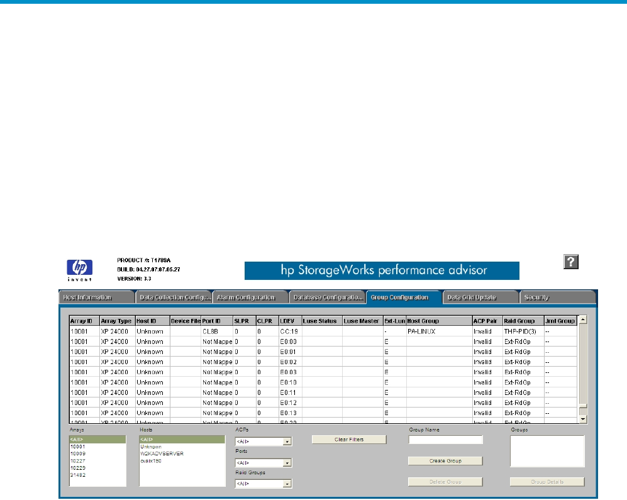Open Alarm Configuration tab
627x500 pixels.
(x=251, y=297)
